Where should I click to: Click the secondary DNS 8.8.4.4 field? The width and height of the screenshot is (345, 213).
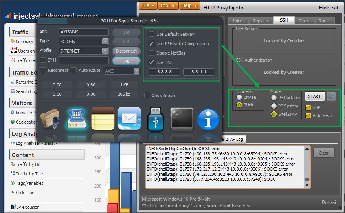(x=198, y=72)
